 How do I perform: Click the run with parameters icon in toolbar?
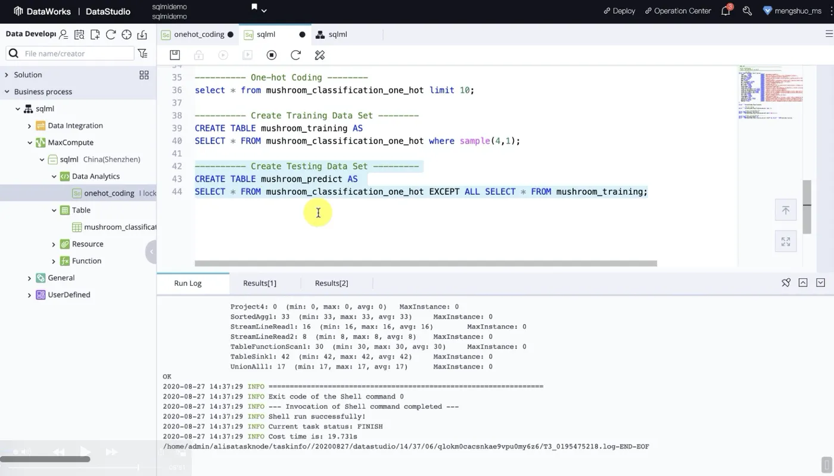[x=247, y=55]
